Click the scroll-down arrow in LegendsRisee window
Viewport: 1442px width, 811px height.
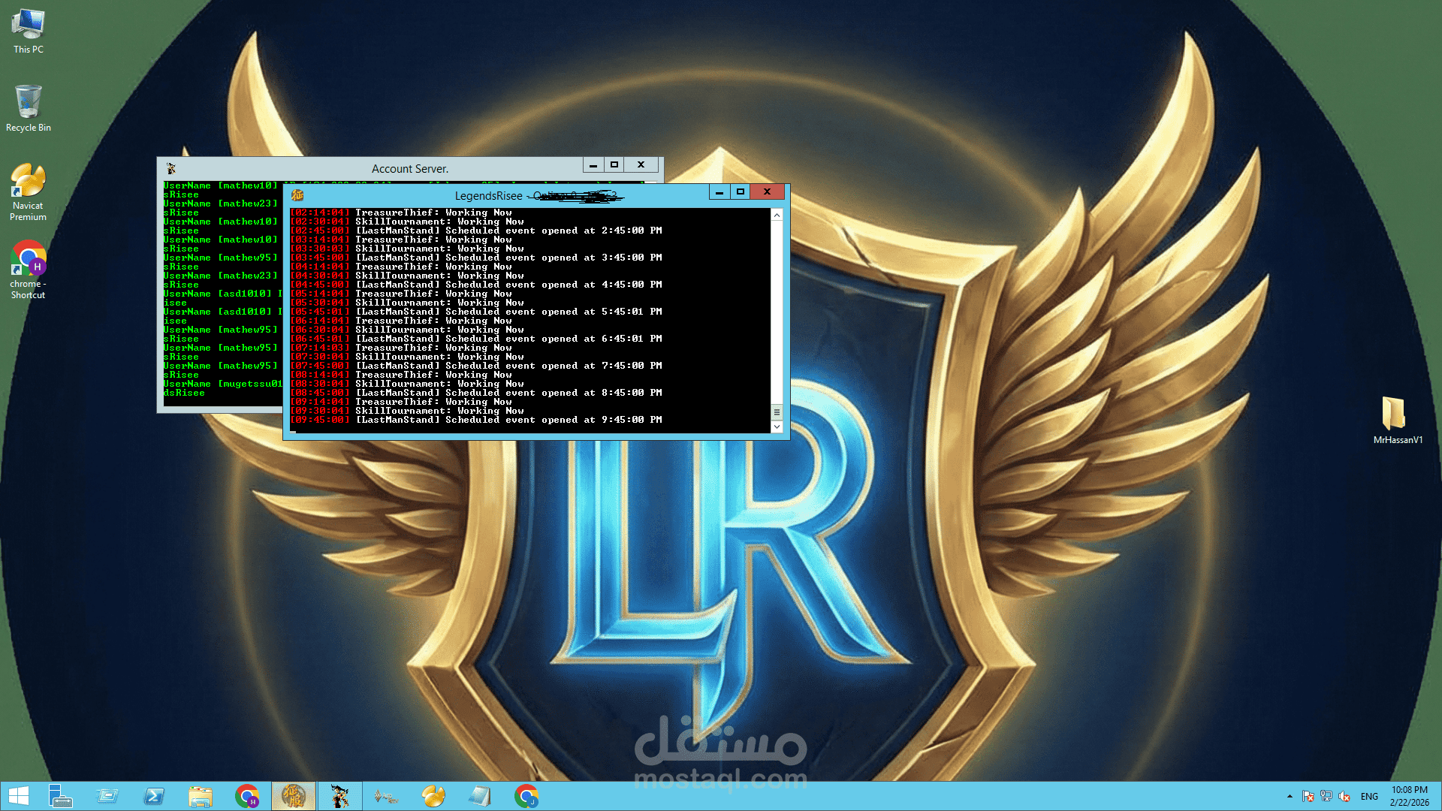[777, 427]
